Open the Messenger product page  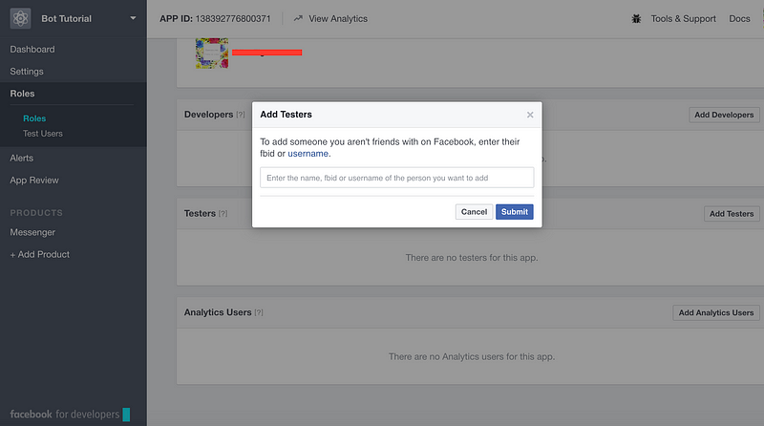32,232
